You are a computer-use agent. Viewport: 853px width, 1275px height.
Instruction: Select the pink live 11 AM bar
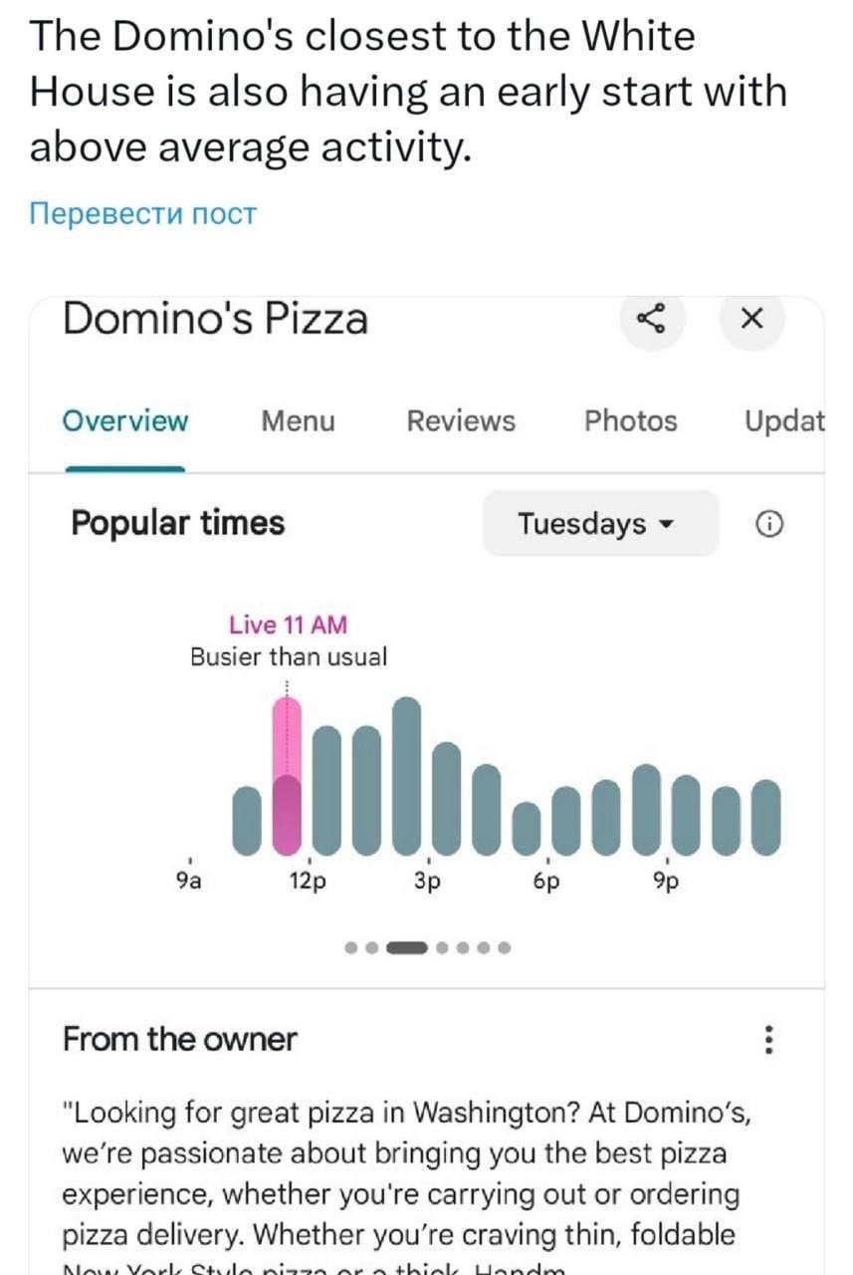click(287, 777)
